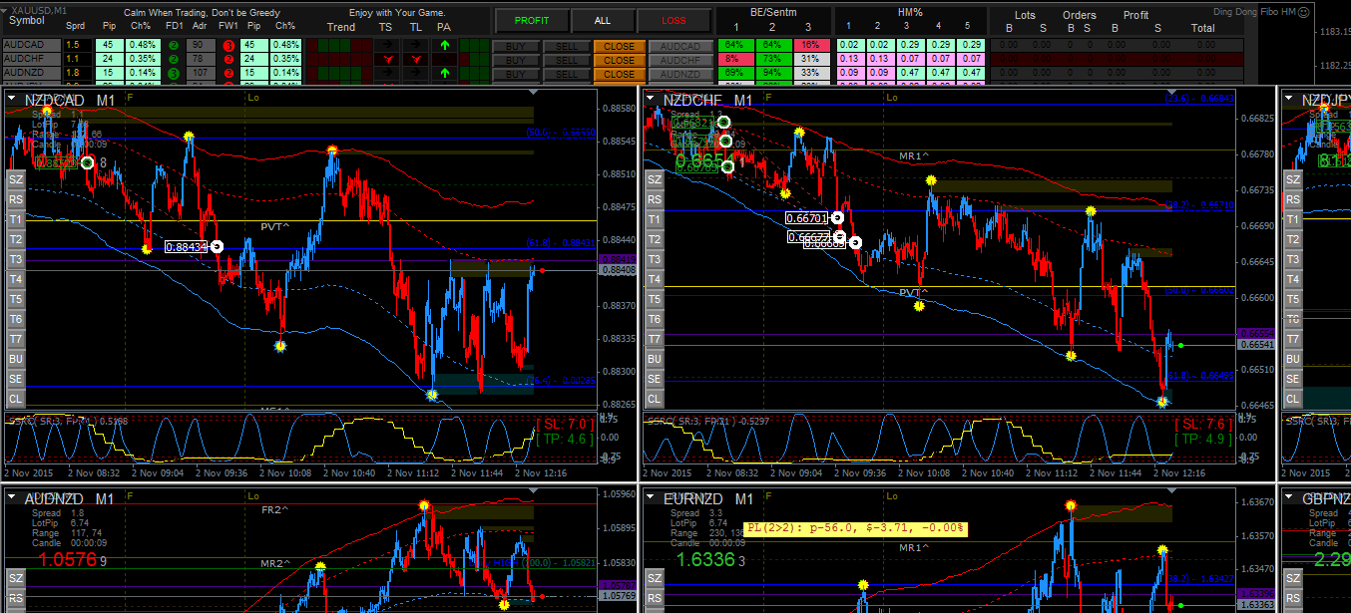Click the green FD1 circle in AUDCAD row

(174, 45)
